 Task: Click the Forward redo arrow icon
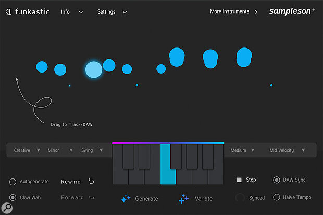[92, 198]
